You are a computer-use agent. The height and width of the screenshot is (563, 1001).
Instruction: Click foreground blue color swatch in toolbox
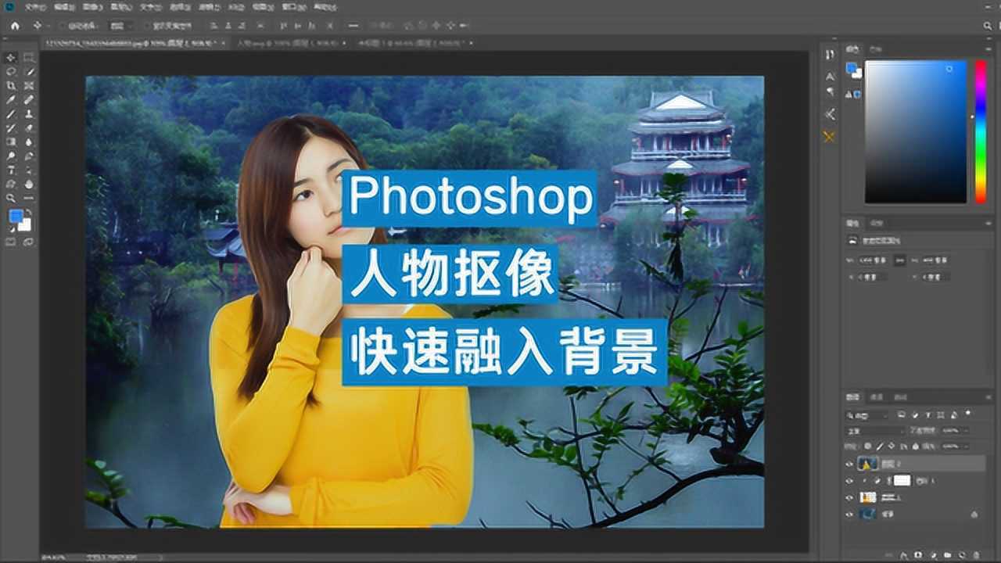point(16,217)
